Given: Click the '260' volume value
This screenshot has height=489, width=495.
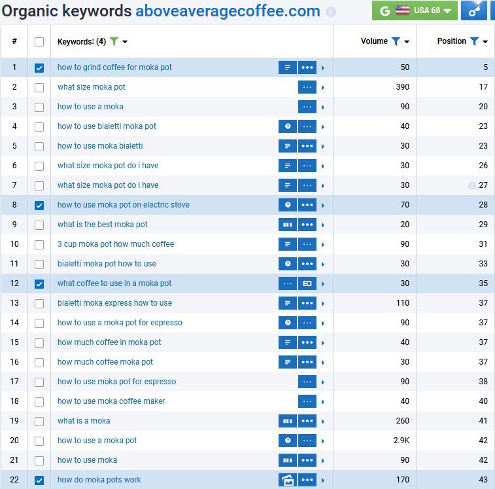Looking at the screenshot, I should point(403,421).
